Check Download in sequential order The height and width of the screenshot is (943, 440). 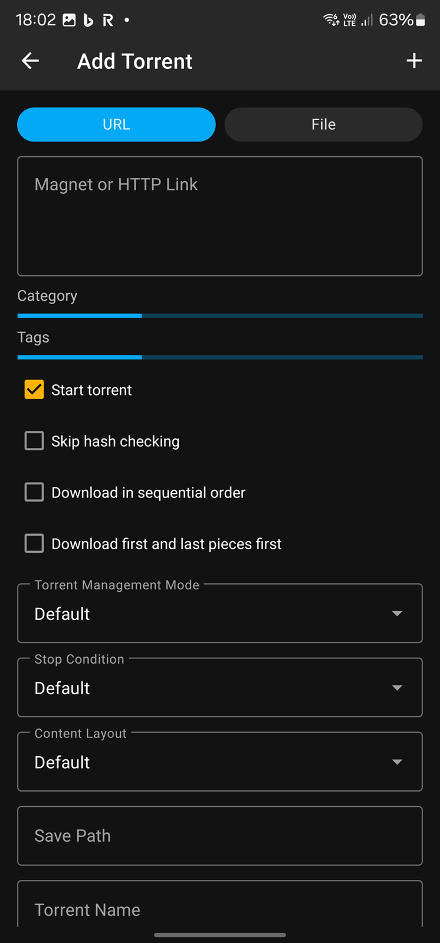pyautogui.click(x=34, y=492)
